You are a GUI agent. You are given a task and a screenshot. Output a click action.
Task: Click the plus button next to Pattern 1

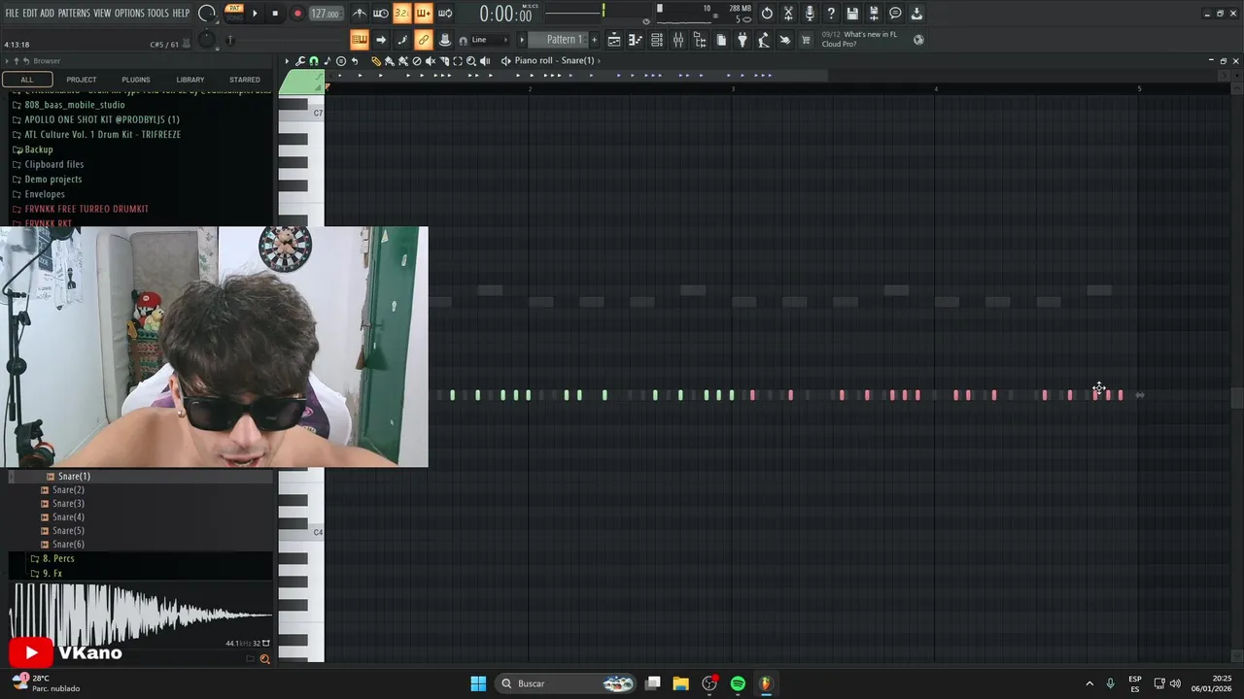(595, 40)
